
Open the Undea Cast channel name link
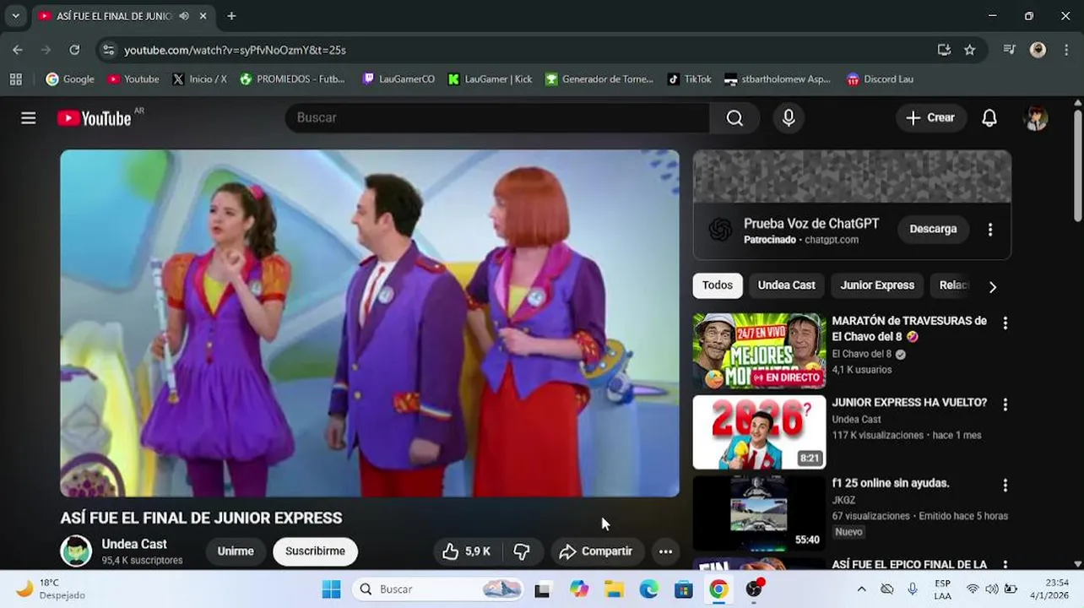(134, 545)
